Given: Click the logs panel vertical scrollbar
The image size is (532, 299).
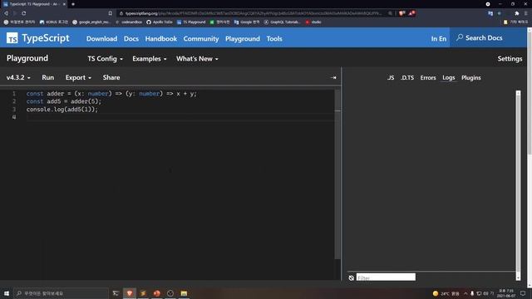Looking at the screenshot, I should (518, 185).
